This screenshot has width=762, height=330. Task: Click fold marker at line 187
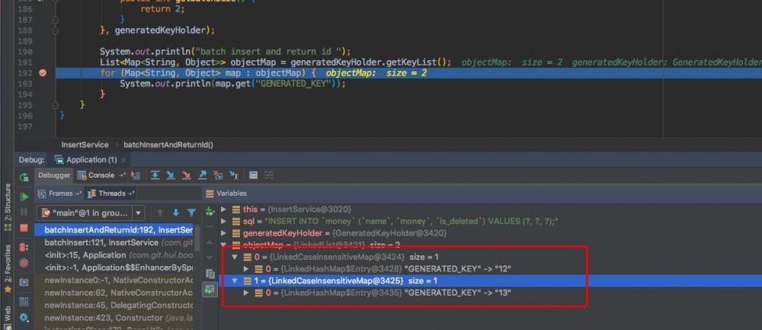click(x=56, y=20)
